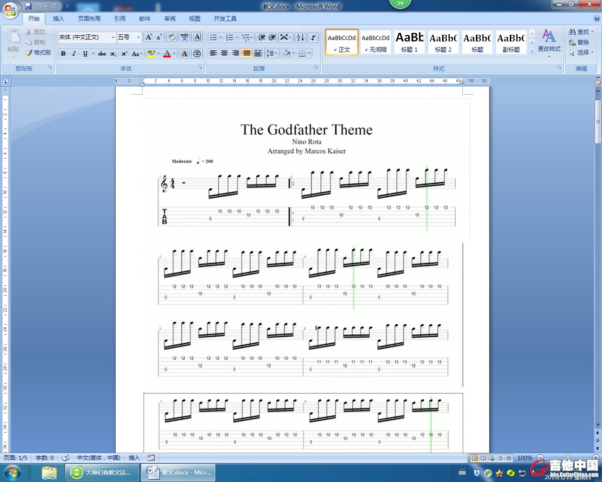Open Help question mark icon
This screenshot has height=482, width=602.
click(597, 19)
